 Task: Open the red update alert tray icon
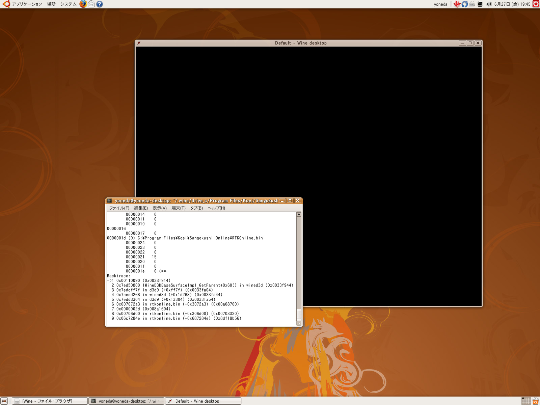coord(457,4)
